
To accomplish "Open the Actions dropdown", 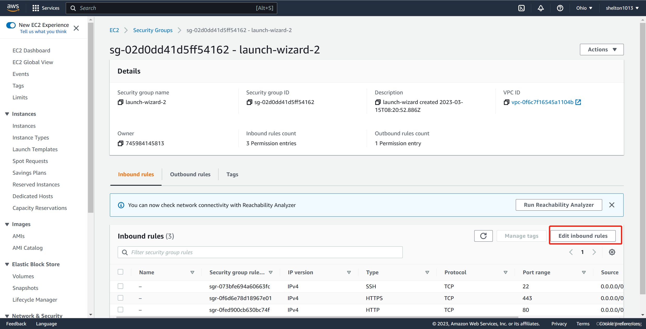I will click(602, 50).
